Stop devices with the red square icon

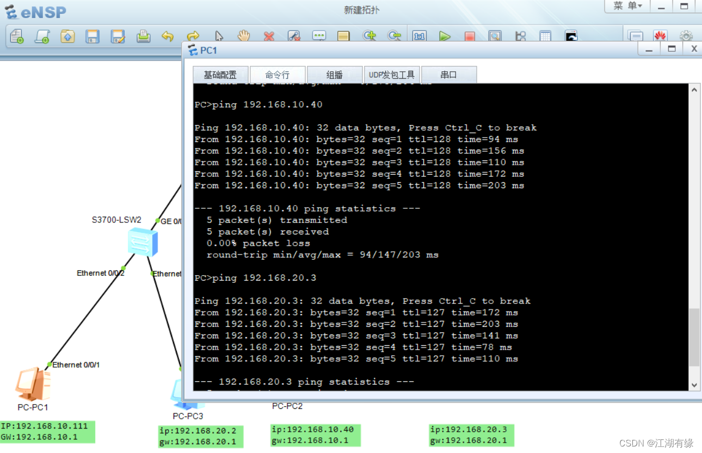(470, 36)
